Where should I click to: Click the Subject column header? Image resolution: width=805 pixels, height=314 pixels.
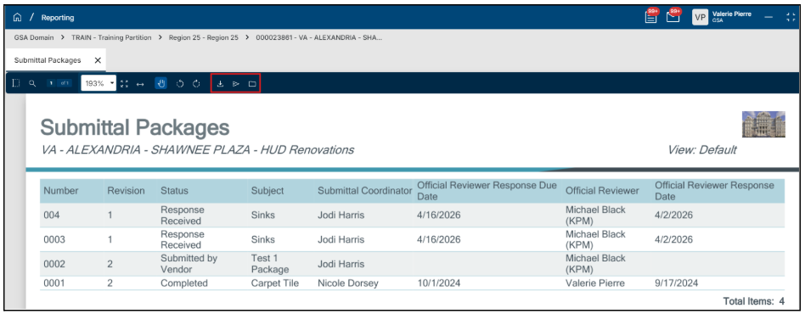pyautogui.click(x=267, y=191)
